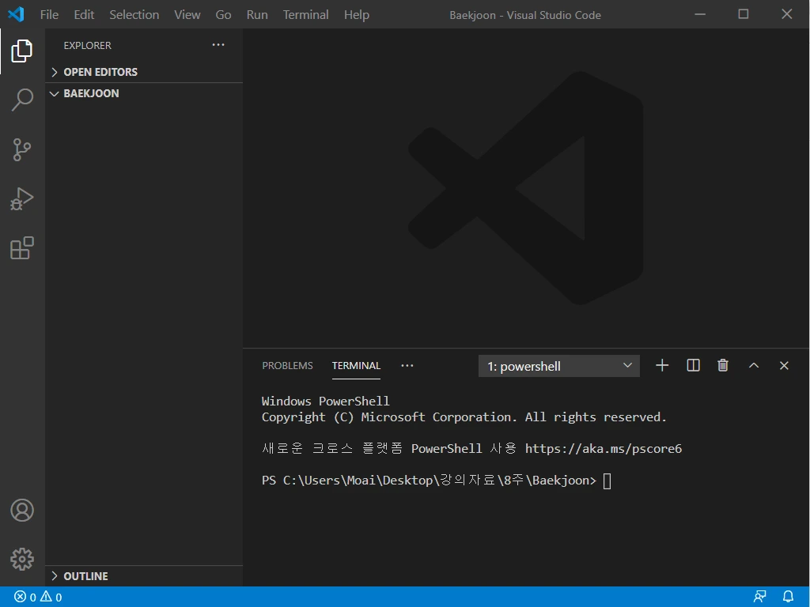The image size is (810, 607).
Task: Open the Run menu
Action: click(x=257, y=14)
